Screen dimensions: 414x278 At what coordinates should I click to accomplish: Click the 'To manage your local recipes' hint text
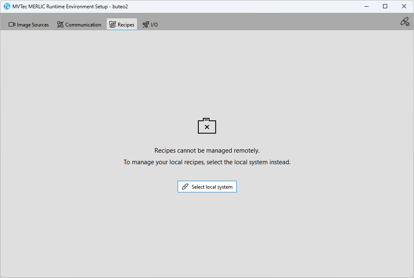207,162
